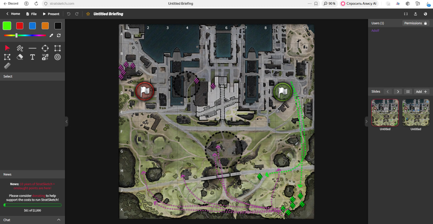Add a new slide

[422, 91]
